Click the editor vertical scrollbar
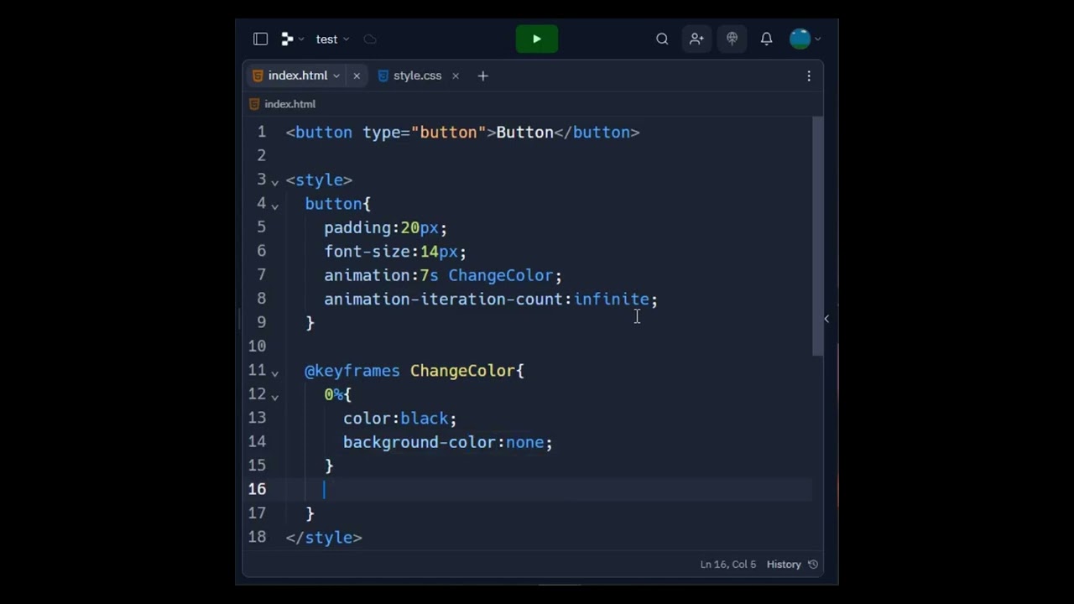The width and height of the screenshot is (1074, 604). point(818,237)
